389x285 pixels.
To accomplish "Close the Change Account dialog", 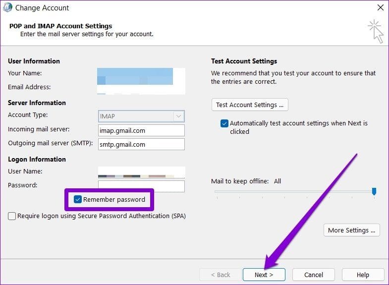I will [380, 7].
